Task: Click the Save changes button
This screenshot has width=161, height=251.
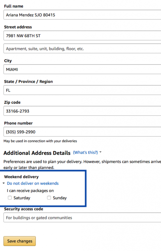Action: tap(19, 241)
